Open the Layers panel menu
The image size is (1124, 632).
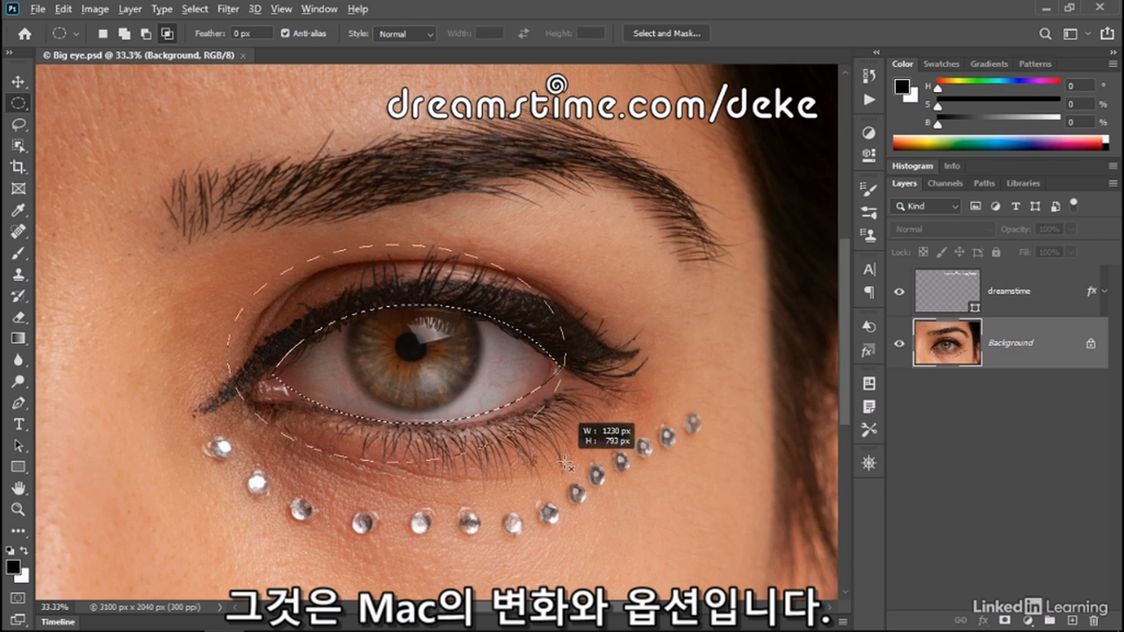pyautogui.click(x=1113, y=183)
